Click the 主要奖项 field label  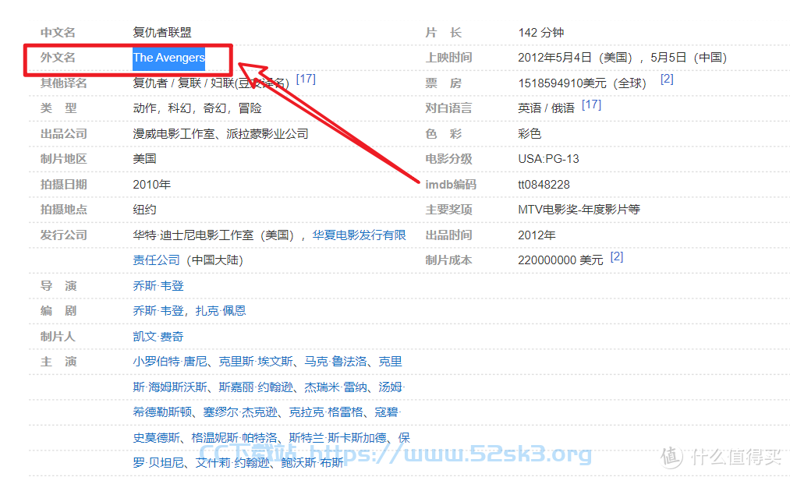point(448,210)
